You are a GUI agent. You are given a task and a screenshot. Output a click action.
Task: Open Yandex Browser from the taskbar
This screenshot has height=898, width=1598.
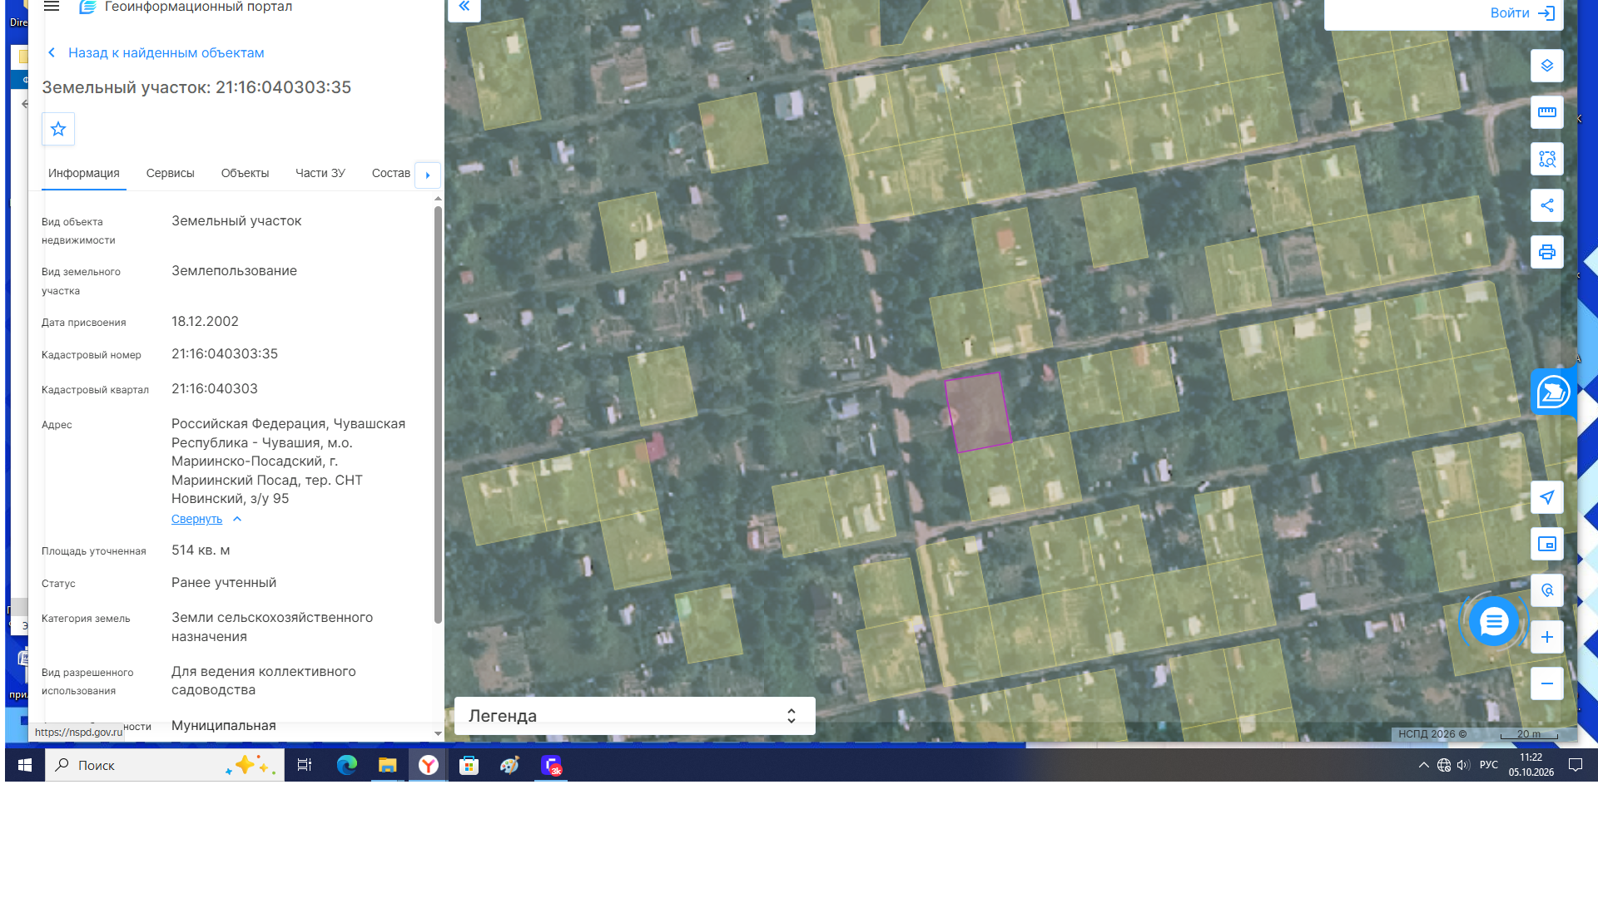tap(429, 765)
